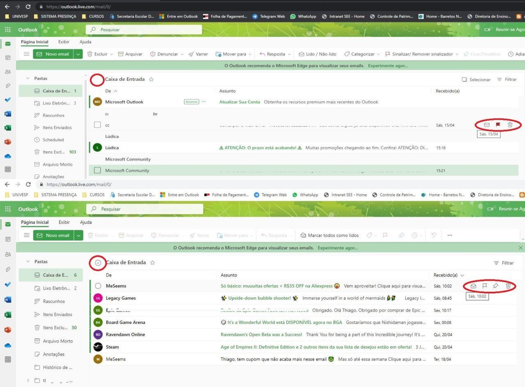Reload the page in the lower browser
The height and width of the screenshot is (387, 525).
[x=28, y=184]
